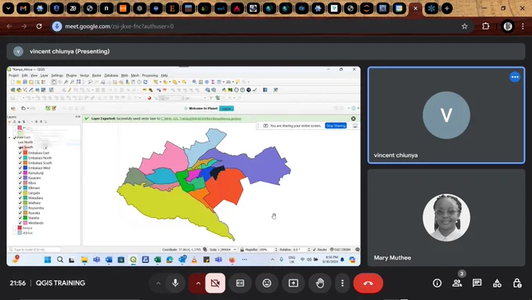
Task: Send a reaction emoji
Action: pyautogui.click(x=267, y=283)
